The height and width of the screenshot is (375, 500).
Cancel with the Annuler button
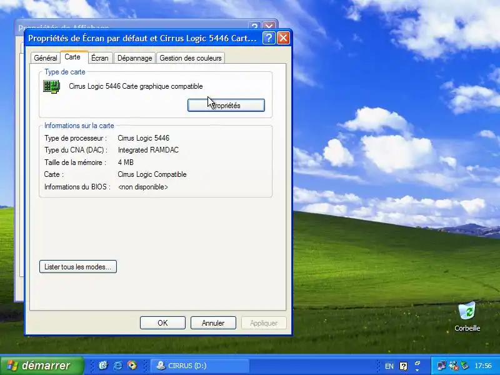click(213, 322)
